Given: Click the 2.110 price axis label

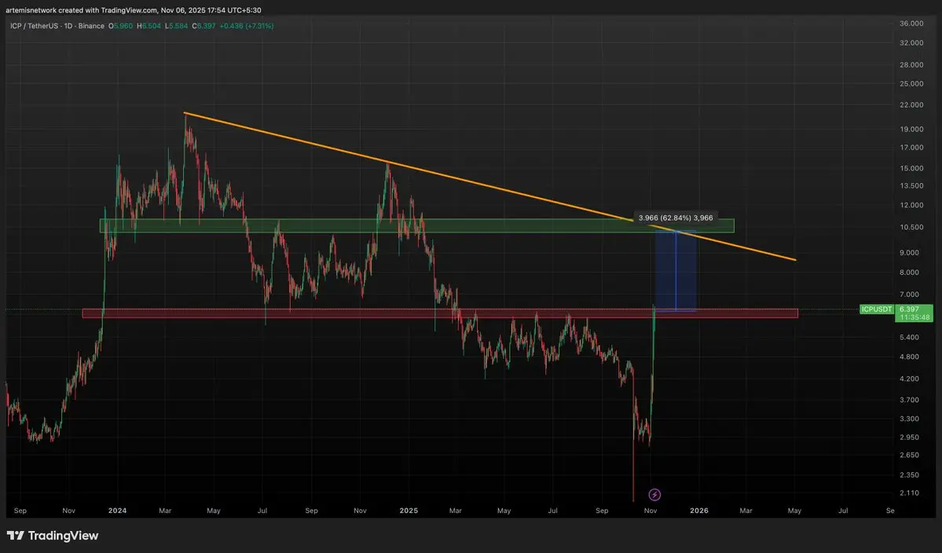Looking at the screenshot, I should 909,493.
